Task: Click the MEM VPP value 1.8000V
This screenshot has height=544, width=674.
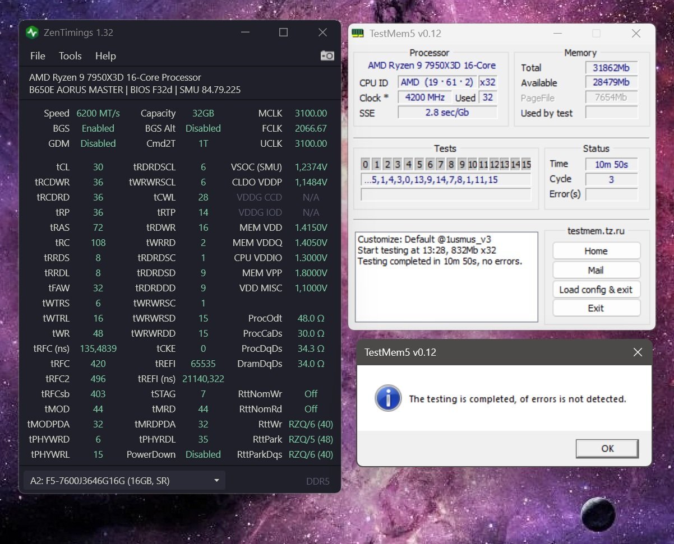Action: click(x=311, y=273)
